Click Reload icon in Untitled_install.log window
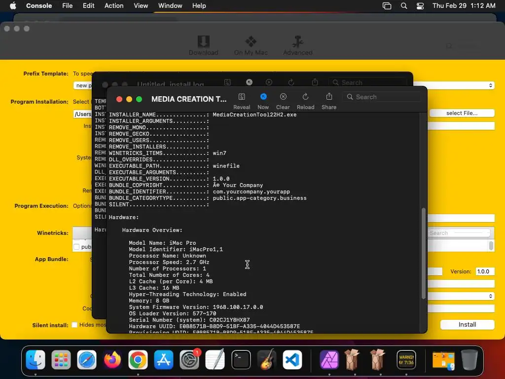Viewport: 505px width, 379px height. pyautogui.click(x=291, y=82)
